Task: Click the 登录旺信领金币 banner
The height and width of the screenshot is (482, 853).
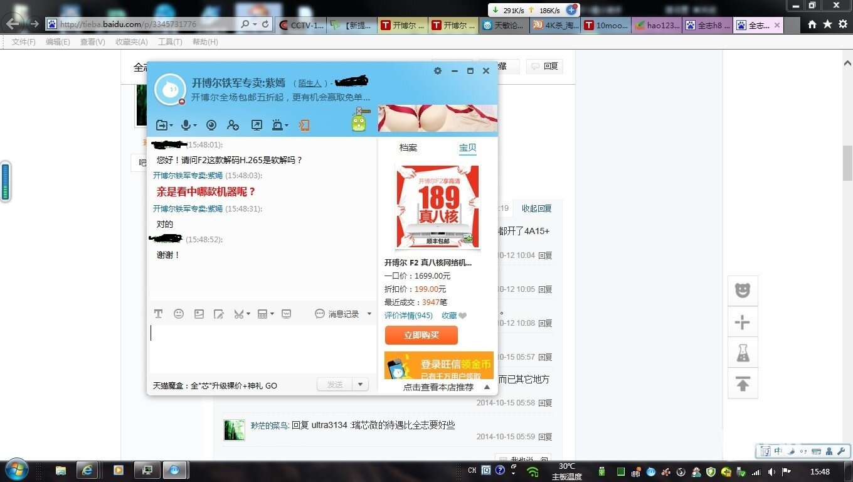Action: click(x=439, y=365)
